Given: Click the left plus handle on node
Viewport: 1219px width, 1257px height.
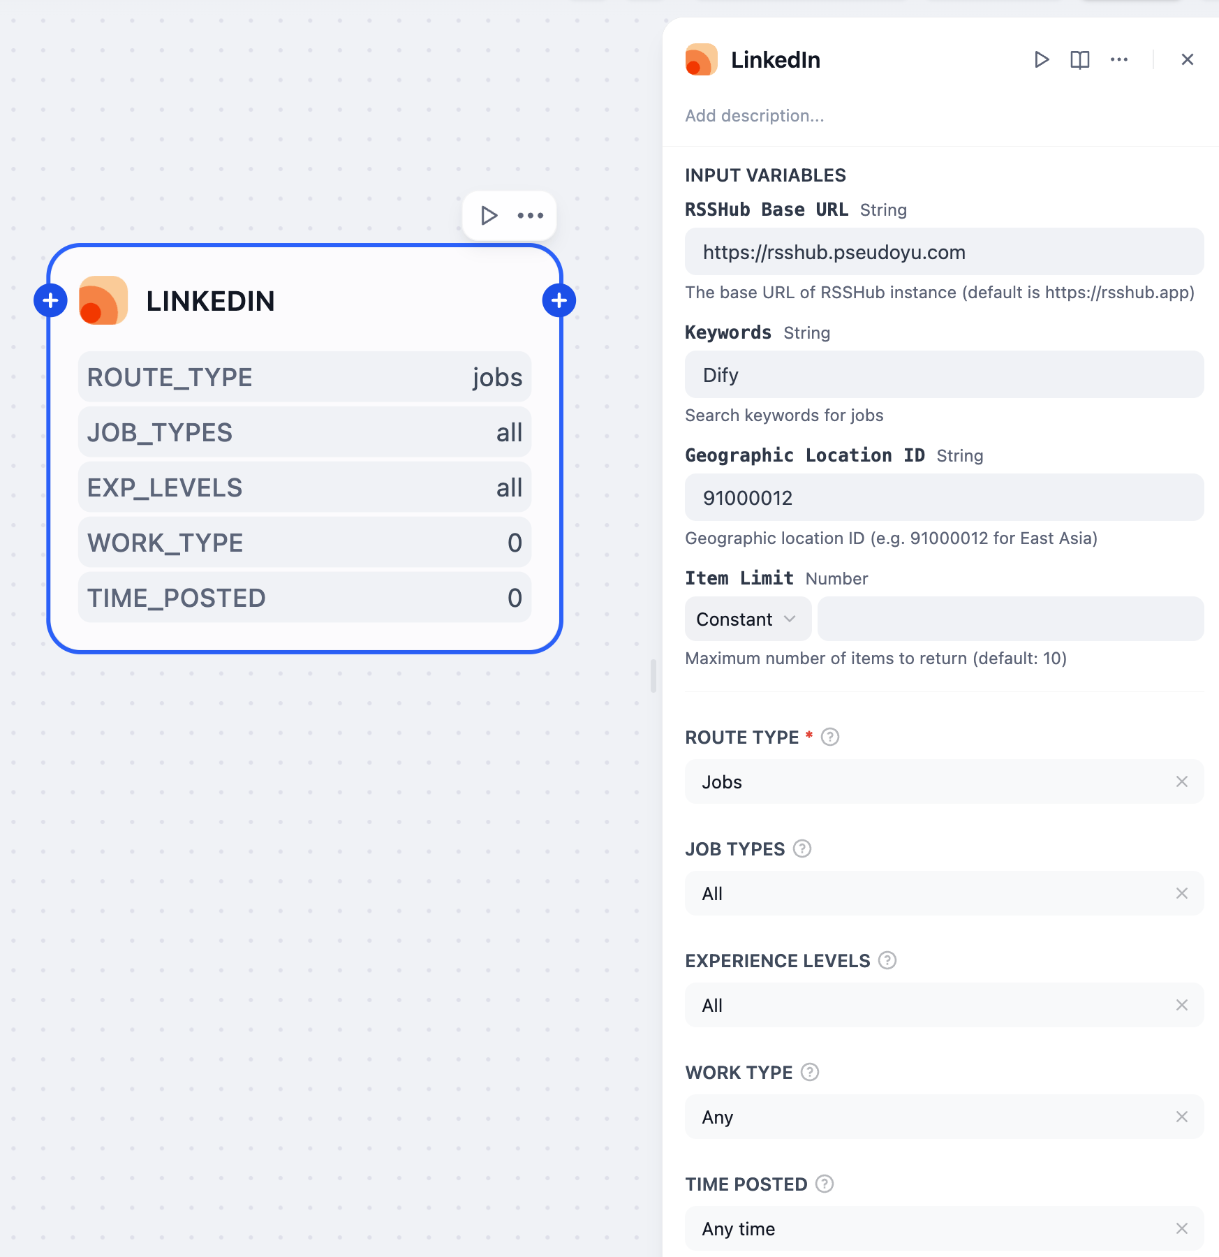Looking at the screenshot, I should [50, 300].
